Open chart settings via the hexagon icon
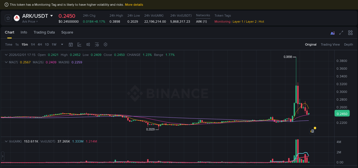 105,44
